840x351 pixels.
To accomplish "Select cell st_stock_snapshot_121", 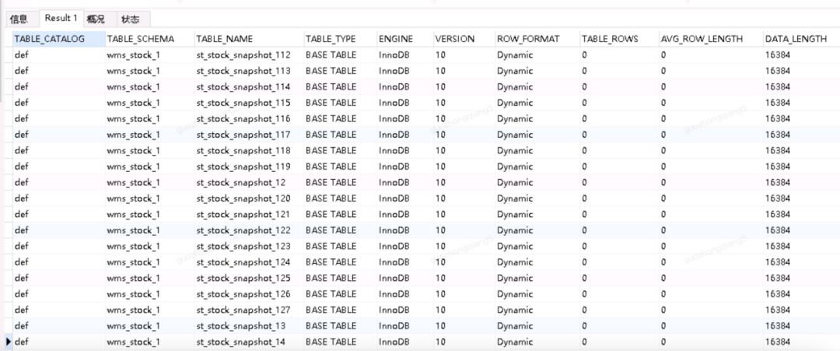I will pos(249,214).
